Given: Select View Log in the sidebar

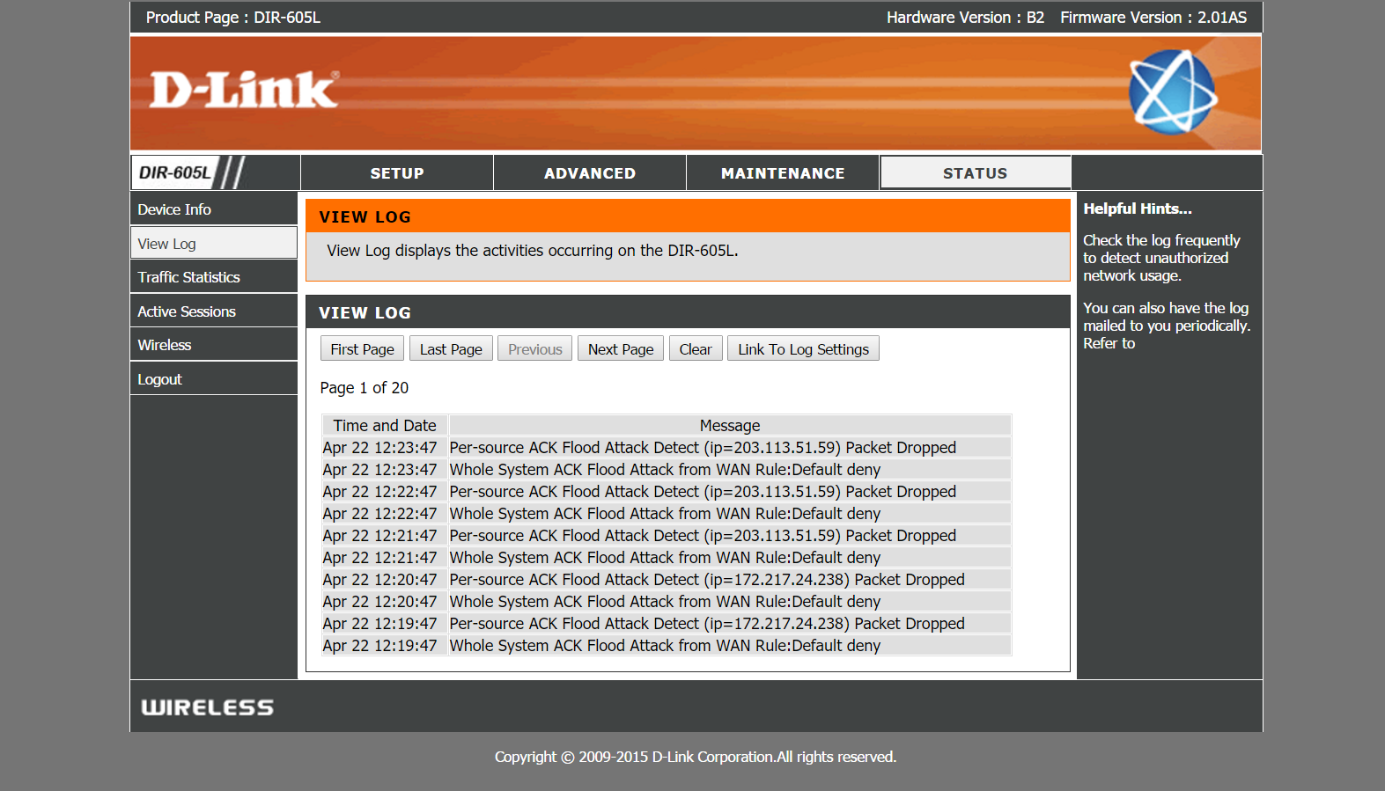Looking at the screenshot, I should (214, 243).
